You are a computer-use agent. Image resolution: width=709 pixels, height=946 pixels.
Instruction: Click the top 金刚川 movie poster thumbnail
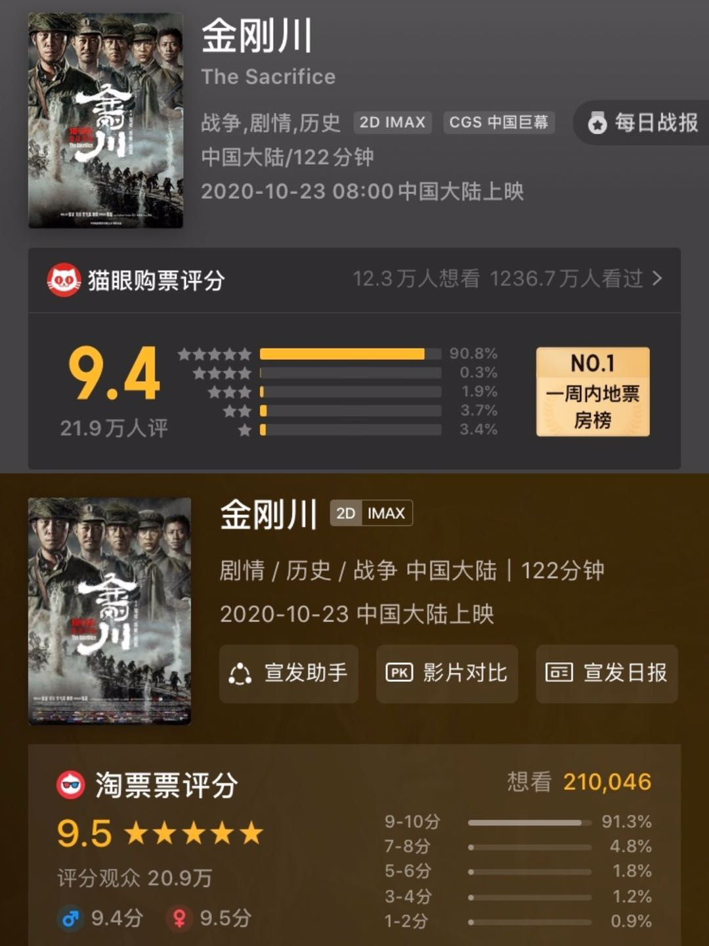pos(106,120)
